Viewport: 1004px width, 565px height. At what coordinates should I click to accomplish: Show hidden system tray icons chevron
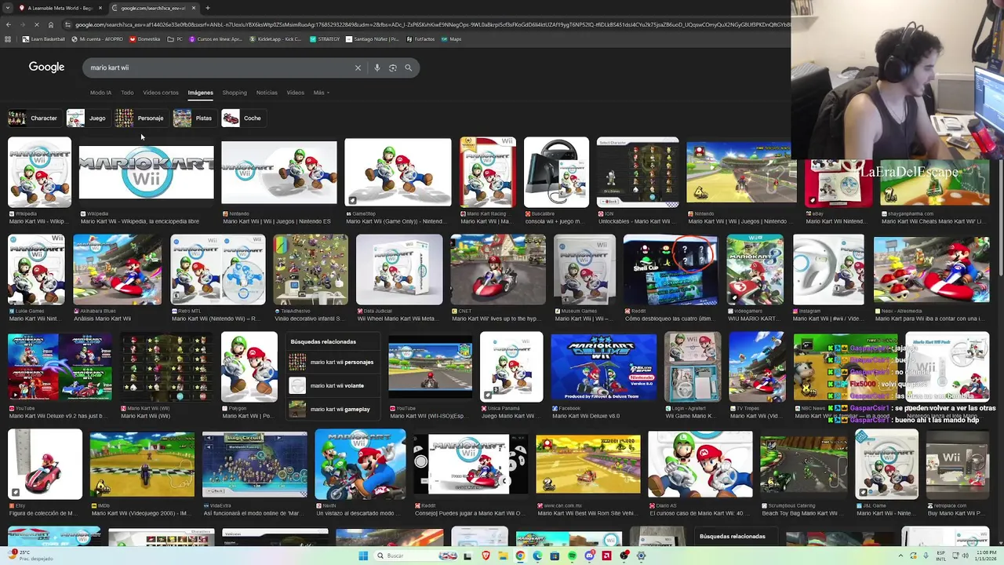[900, 556]
